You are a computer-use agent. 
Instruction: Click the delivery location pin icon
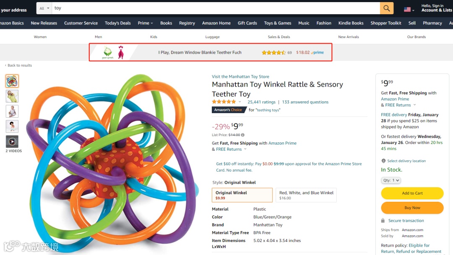383,161
